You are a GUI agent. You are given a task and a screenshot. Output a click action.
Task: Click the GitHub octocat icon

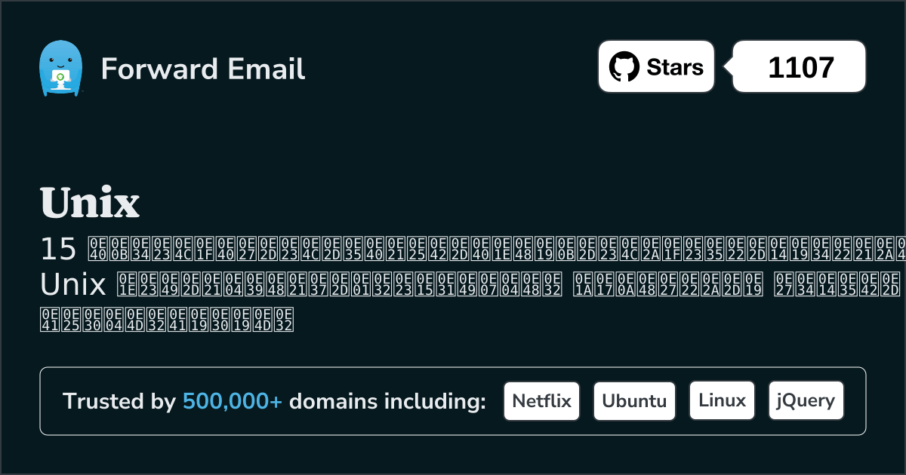tap(624, 67)
